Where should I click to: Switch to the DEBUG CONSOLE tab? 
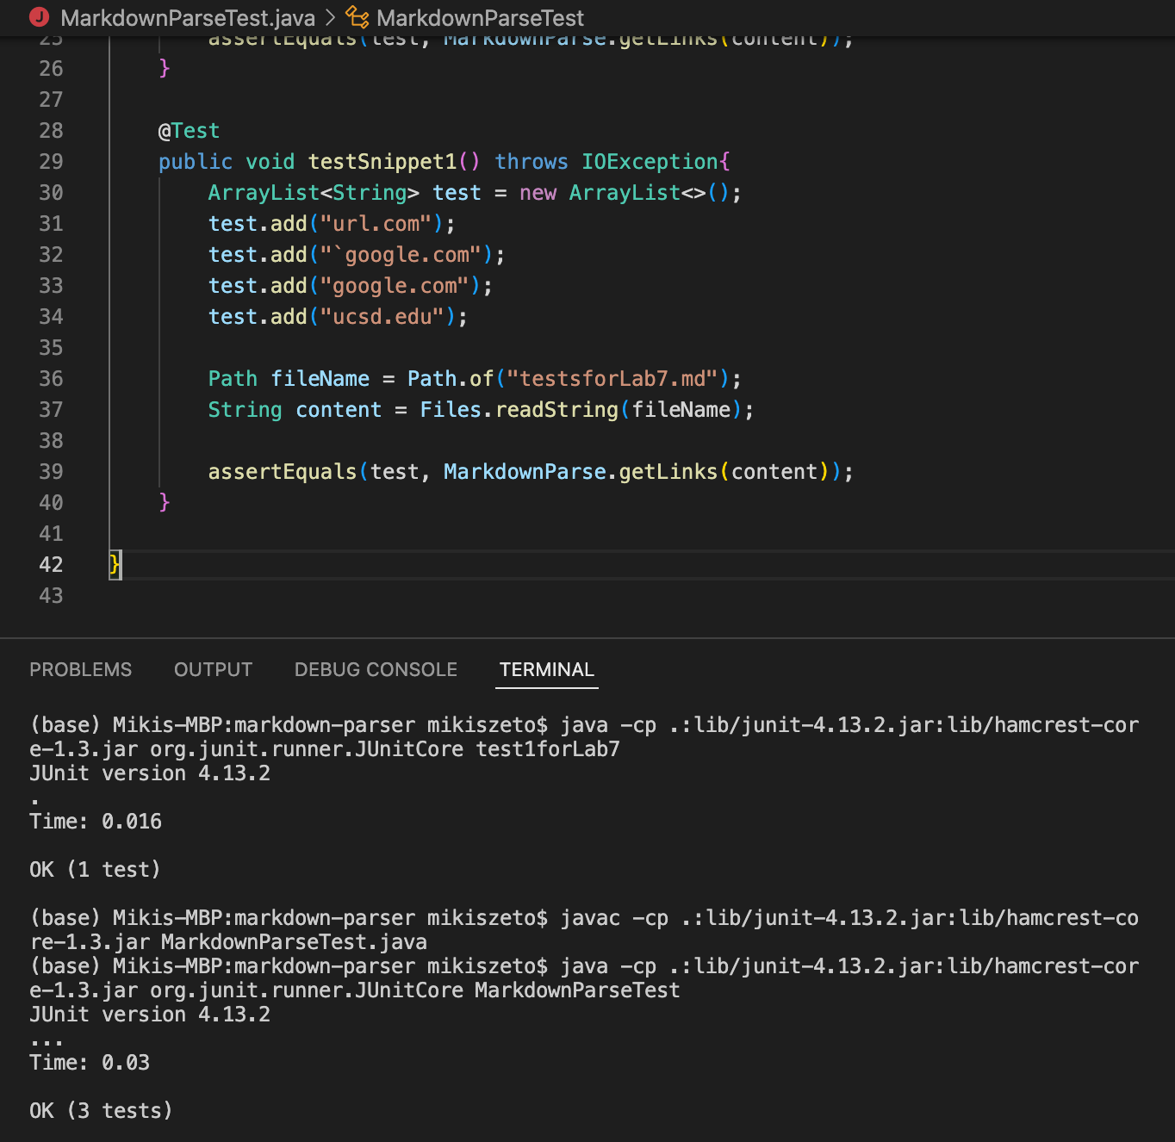click(376, 669)
